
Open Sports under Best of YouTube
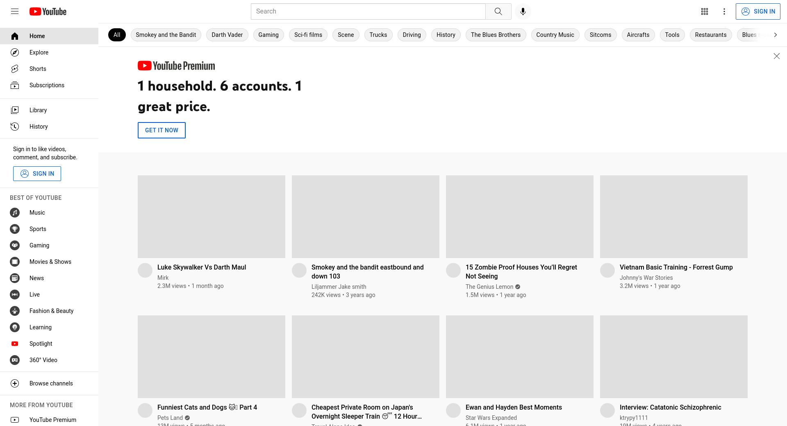[49, 229]
